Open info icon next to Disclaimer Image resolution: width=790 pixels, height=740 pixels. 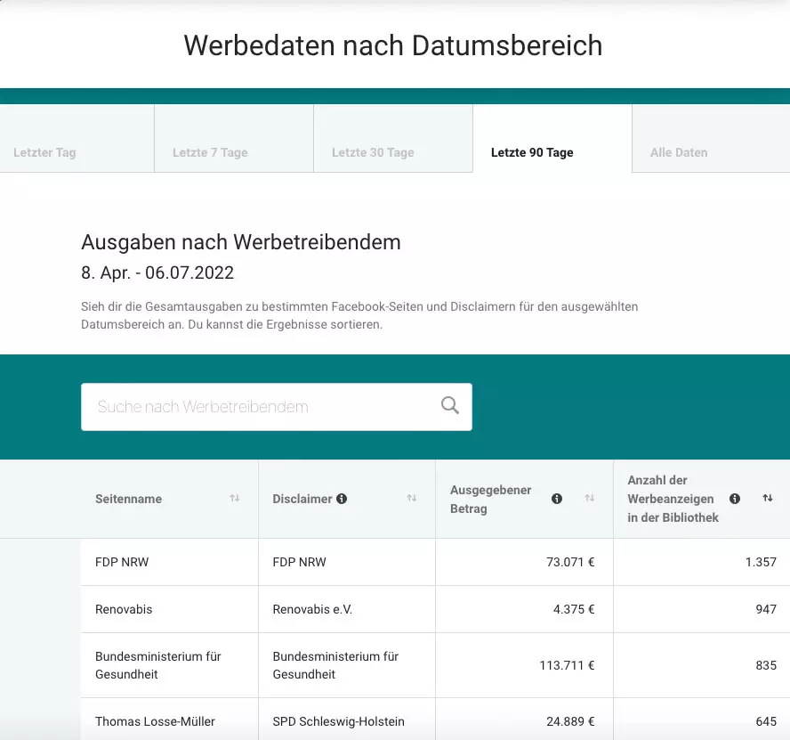point(342,499)
